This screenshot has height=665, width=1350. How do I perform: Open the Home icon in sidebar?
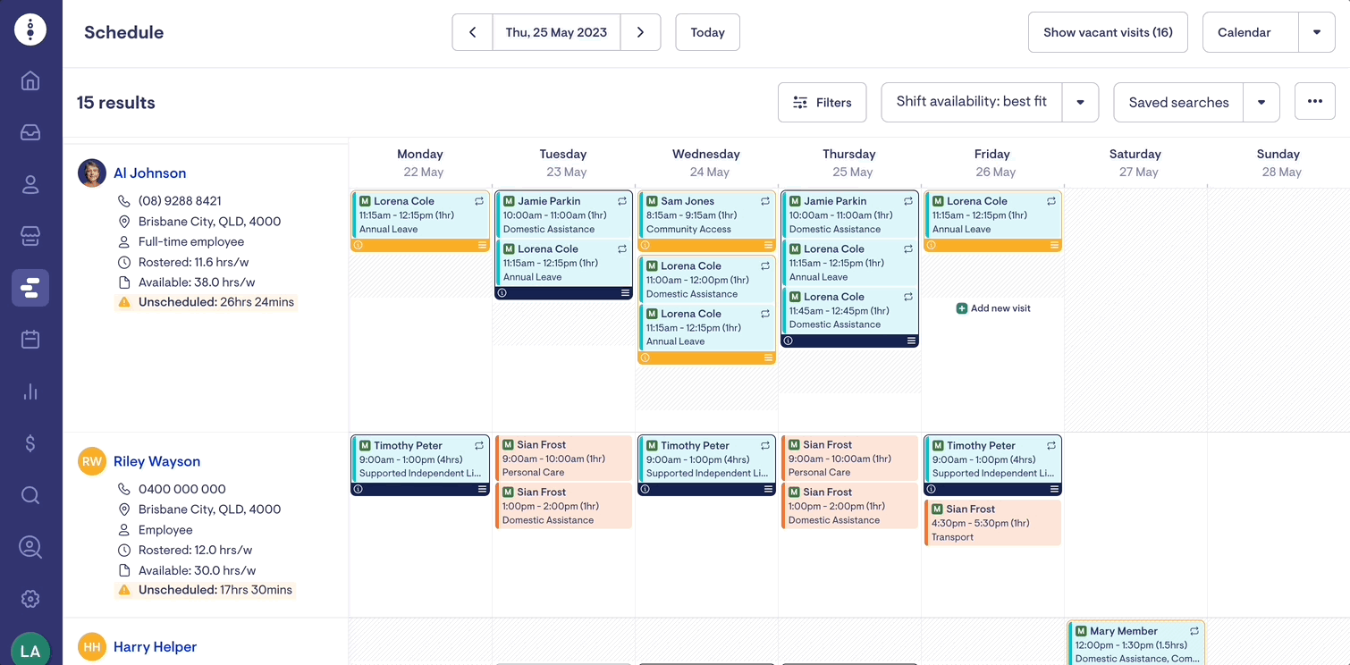tap(30, 81)
